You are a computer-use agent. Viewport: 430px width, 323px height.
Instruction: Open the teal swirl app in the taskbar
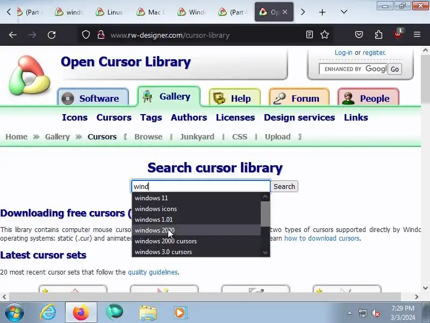114,312
